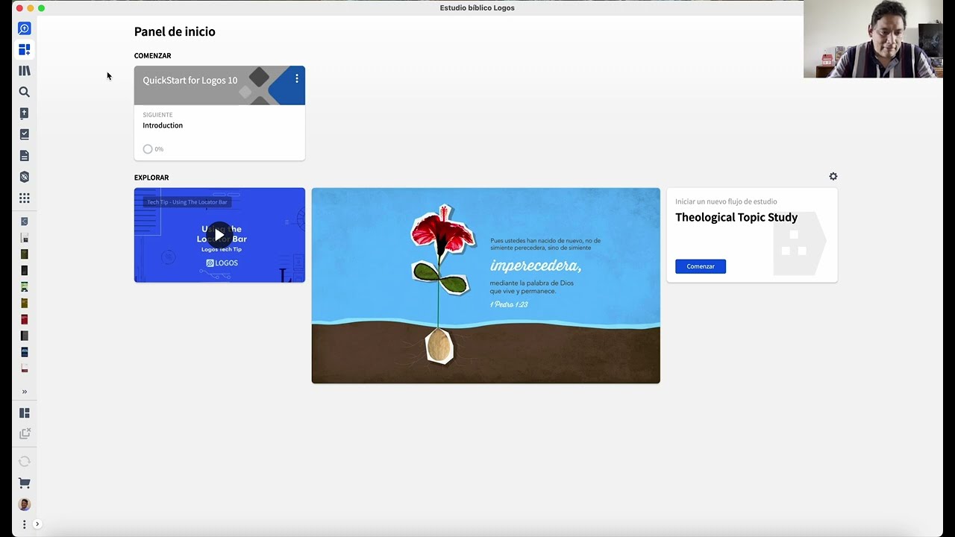Open the Logos home icon at the sidebar top

(25, 28)
